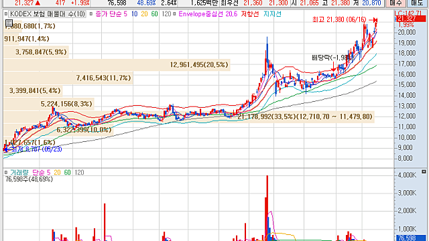Click the best ask price 21,360

253,3
